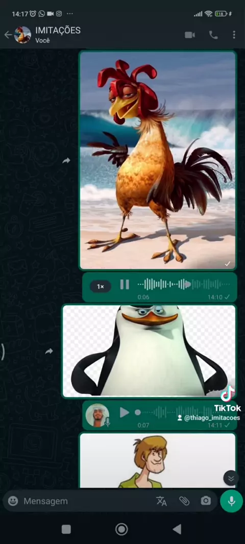Tap the emoji picker icon
The width and height of the screenshot is (245, 544).
13,501
